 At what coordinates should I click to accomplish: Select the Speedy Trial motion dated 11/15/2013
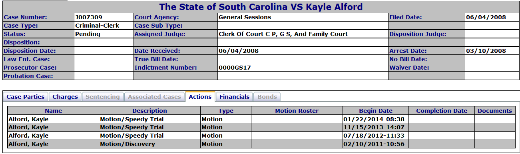(x=261, y=127)
